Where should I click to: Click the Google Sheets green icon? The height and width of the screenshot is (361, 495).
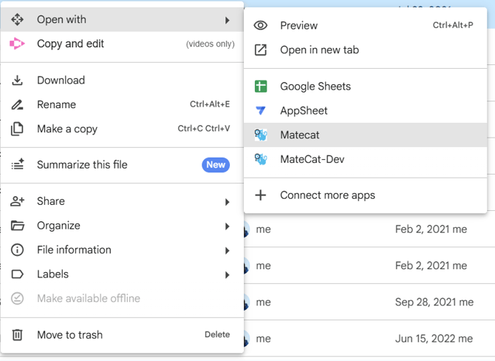pos(260,87)
